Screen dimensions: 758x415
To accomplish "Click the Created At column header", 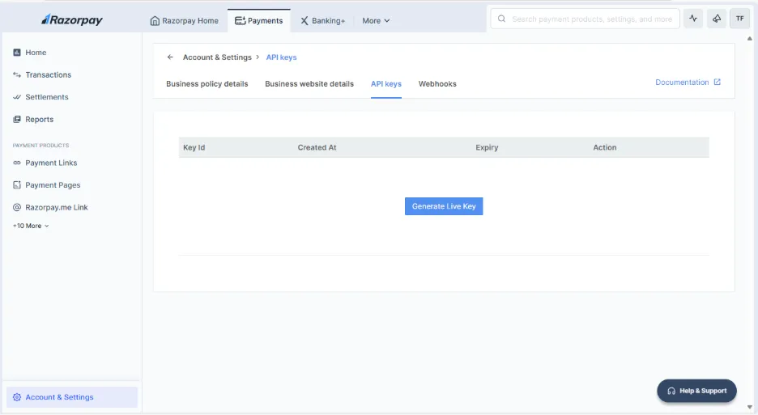I will click(x=317, y=147).
